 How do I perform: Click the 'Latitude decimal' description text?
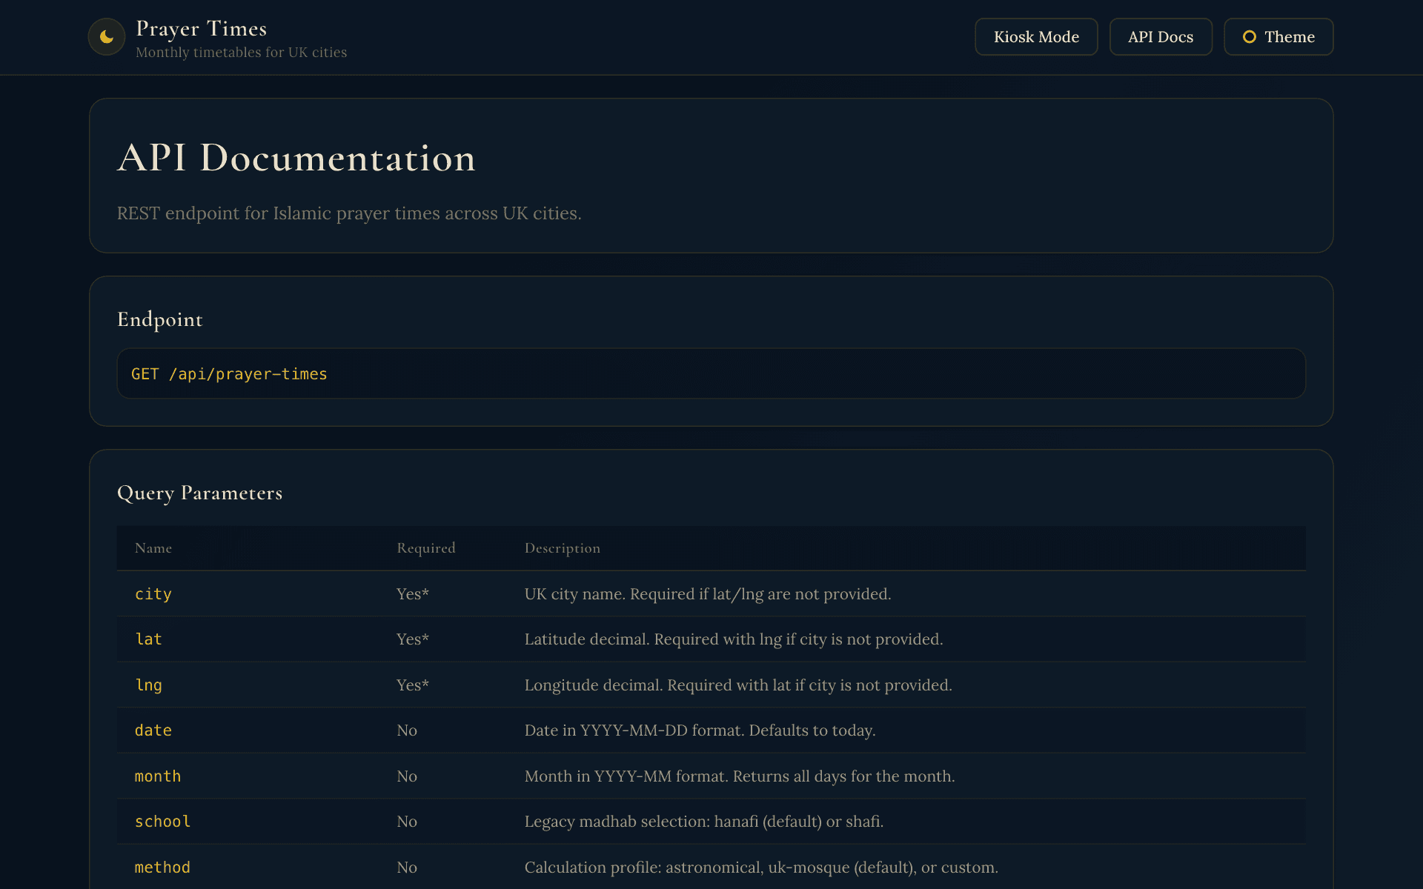click(734, 639)
